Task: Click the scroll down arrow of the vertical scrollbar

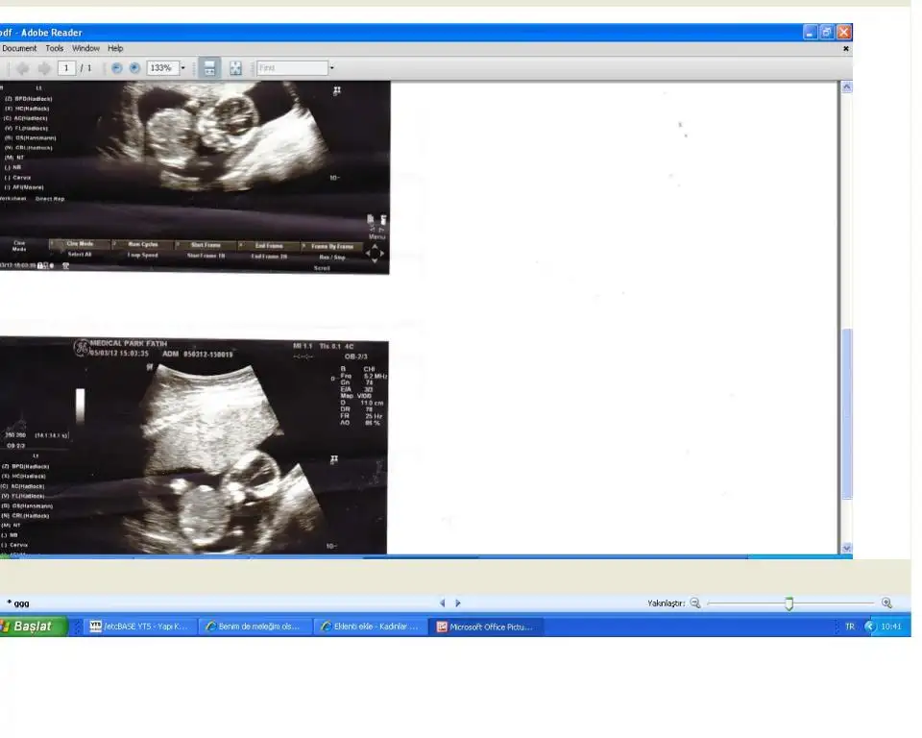Action: 847,548
